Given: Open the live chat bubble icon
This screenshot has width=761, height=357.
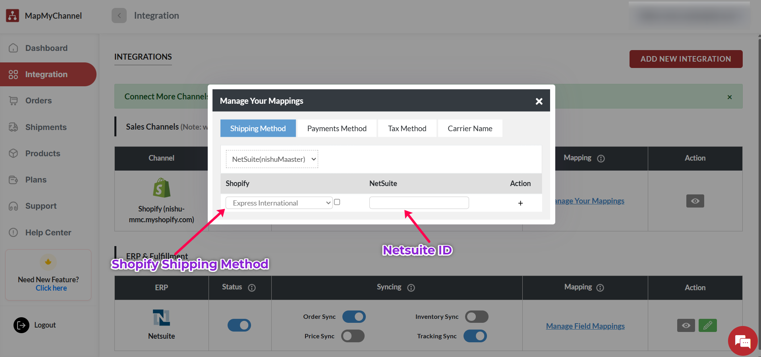Looking at the screenshot, I should point(742,341).
